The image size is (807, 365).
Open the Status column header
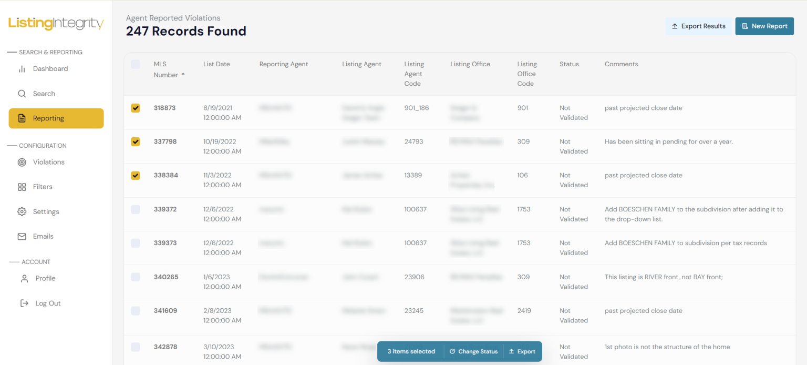pyautogui.click(x=569, y=64)
